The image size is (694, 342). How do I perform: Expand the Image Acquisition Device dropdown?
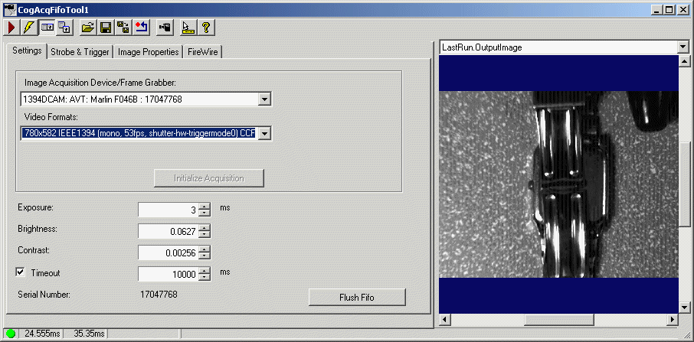[x=264, y=99]
